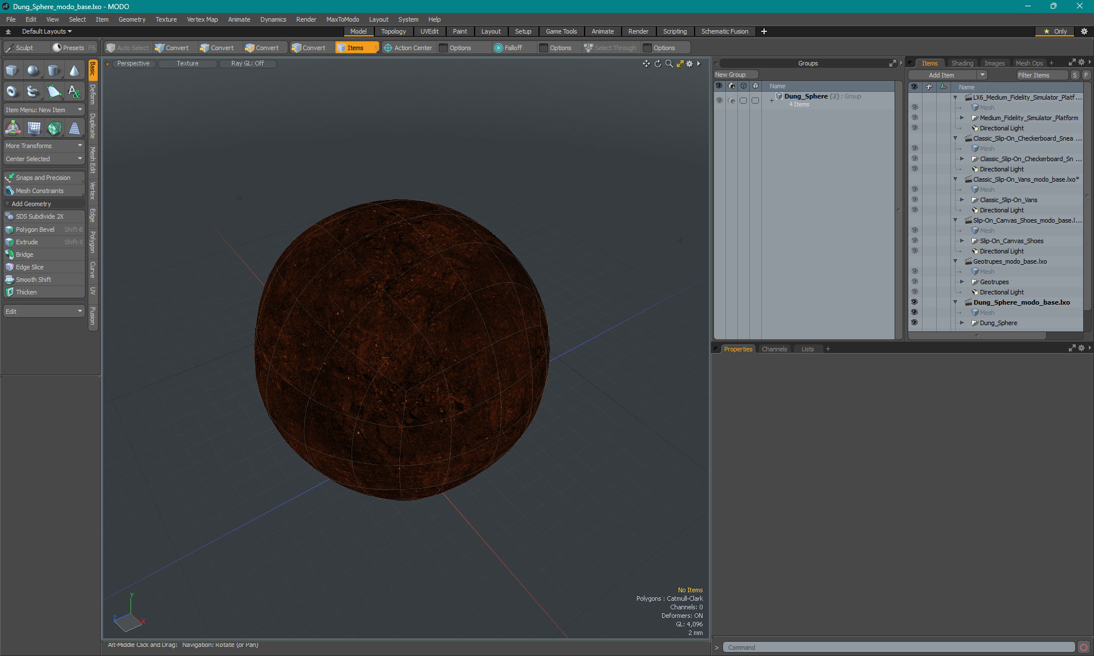This screenshot has height=656, width=1094.
Task: Click the Items selection mode button
Action: [x=357, y=48]
